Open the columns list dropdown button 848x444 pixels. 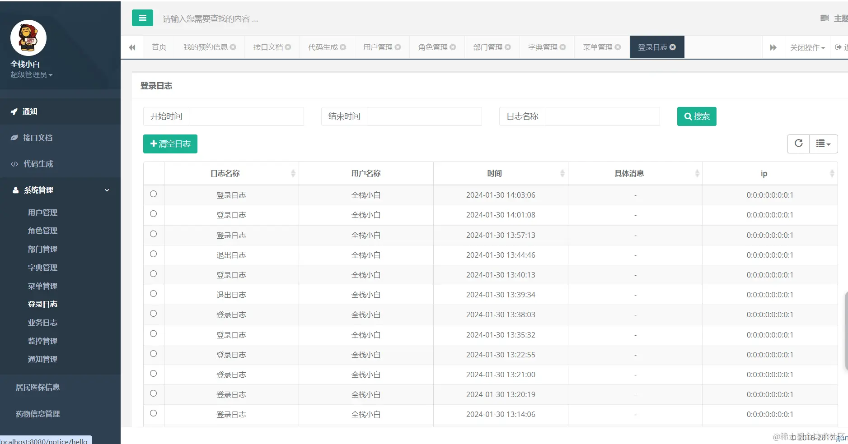click(x=823, y=143)
